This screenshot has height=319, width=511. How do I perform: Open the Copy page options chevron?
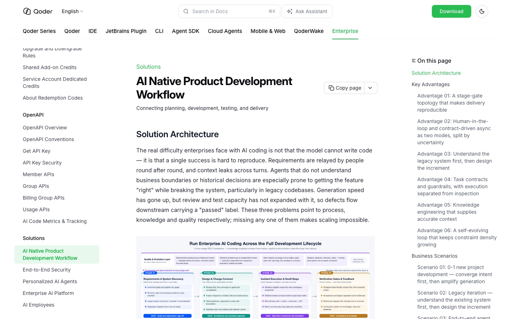pos(370,88)
